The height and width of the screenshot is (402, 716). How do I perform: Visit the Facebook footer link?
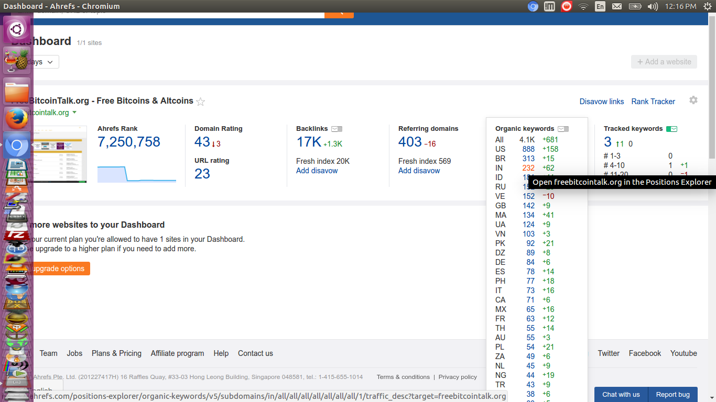[x=645, y=353]
